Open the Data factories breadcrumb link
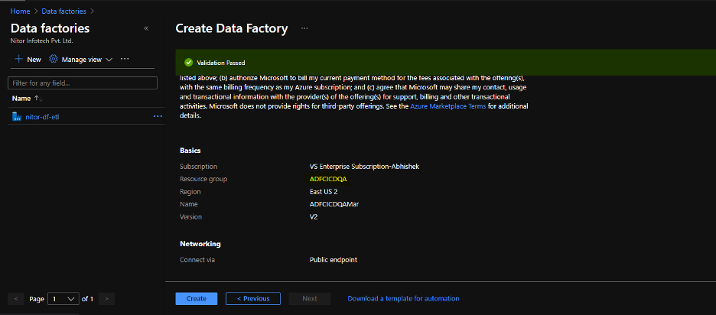The height and width of the screenshot is (315, 716). click(64, 11)
